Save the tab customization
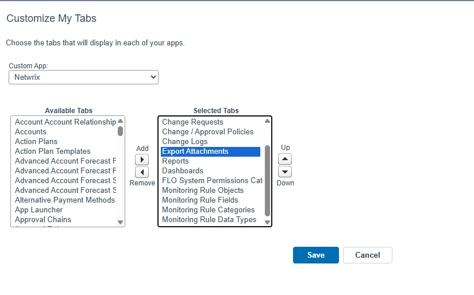 315,255
